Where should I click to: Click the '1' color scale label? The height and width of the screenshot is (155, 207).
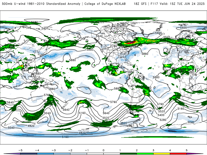pyautogui.click(x=120, y=150)
